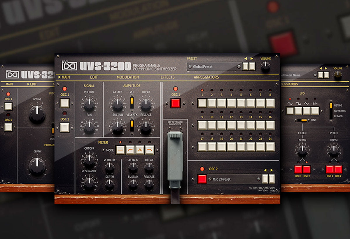Select the flat filter mode button
350x239 pixels.
120,150
